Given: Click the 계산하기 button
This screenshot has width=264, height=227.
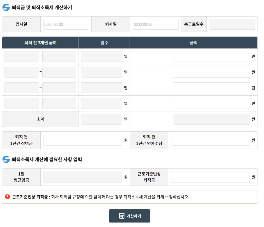Looking at the screenshot, I should (129, 216).
